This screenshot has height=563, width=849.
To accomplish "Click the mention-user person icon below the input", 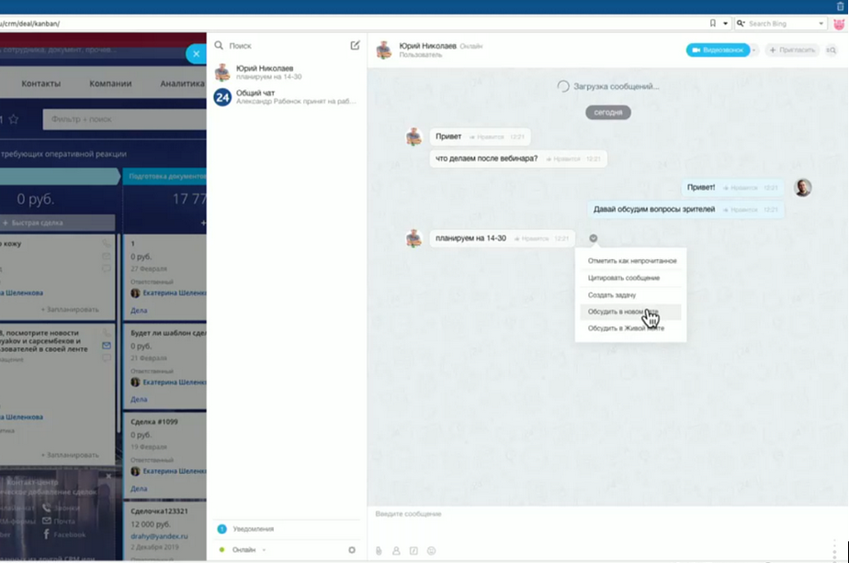I will click(x=396, y=550).
